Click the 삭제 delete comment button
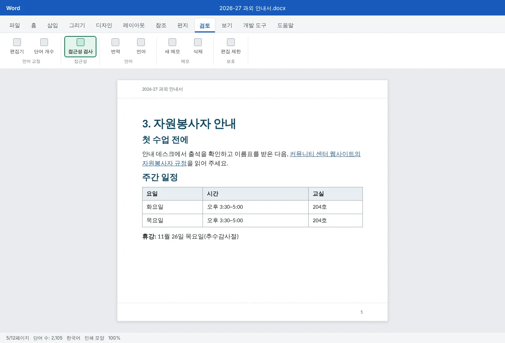 point(198,46)
